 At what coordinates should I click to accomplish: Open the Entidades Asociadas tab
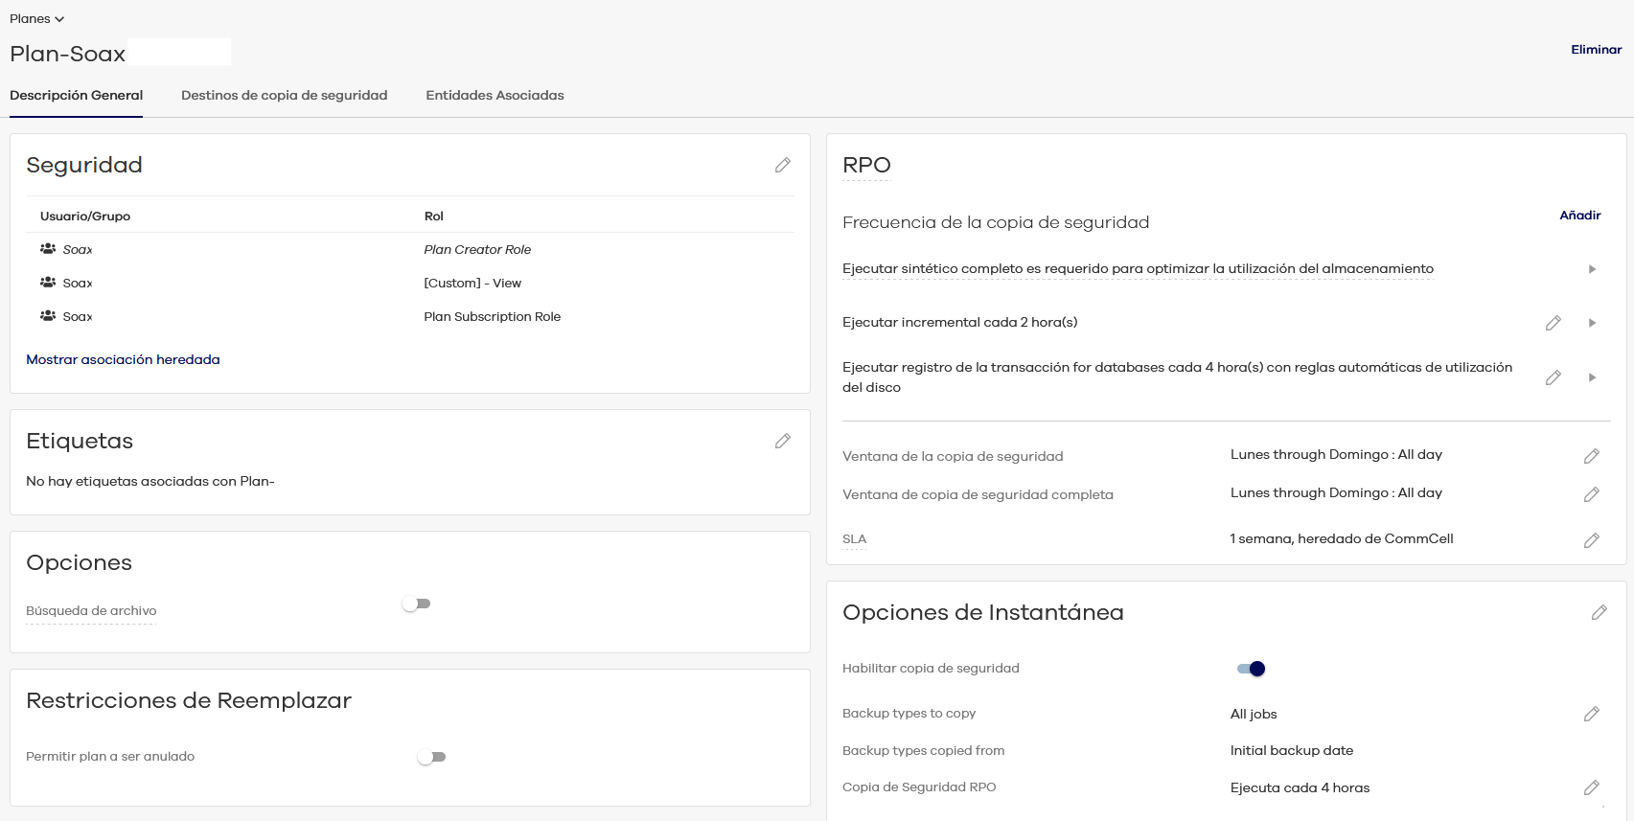[495, 95]
